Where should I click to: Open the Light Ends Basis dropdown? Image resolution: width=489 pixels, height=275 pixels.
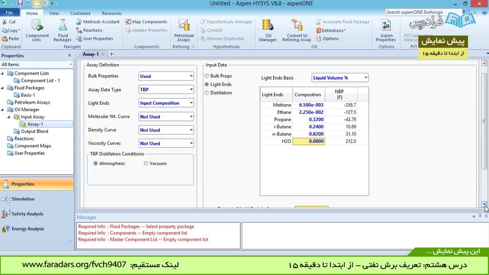[340, 78]
